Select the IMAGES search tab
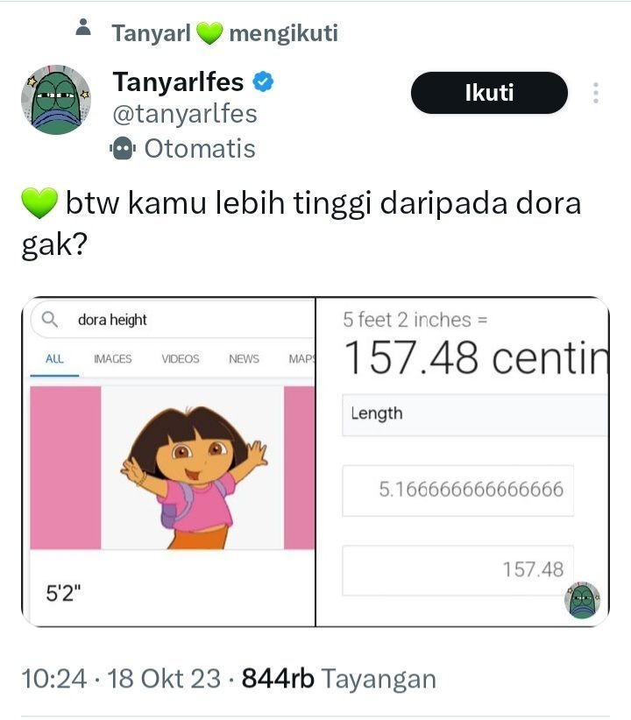 click(112, 358)
